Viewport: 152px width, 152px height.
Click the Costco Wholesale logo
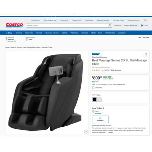pyautogui.click(x=15, y=25)
